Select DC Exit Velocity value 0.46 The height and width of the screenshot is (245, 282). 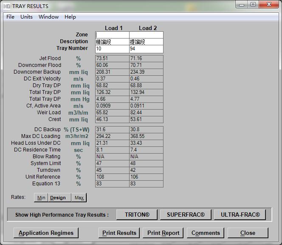(x=146, y=79)
